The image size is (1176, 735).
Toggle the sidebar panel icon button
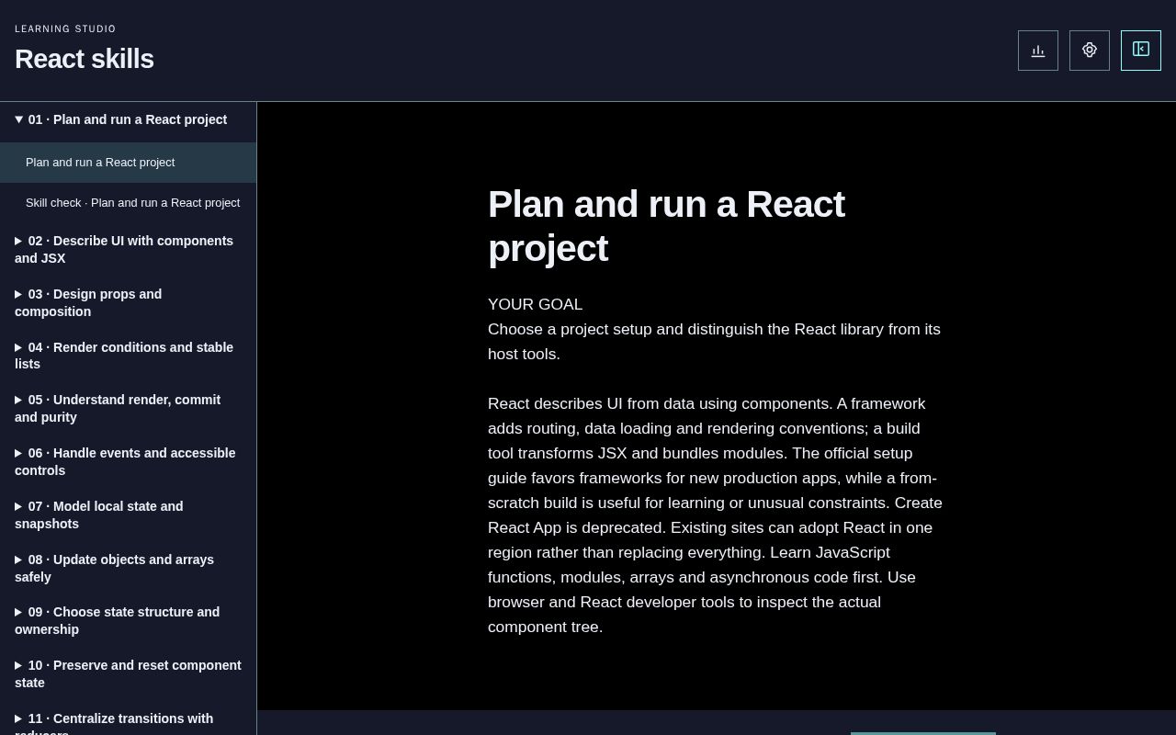click(x=1141, y=51)
